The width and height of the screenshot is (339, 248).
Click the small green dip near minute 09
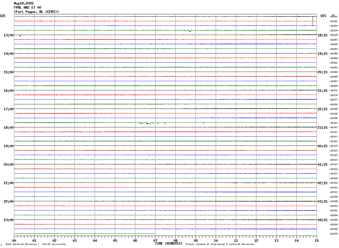(x=190, y=31)
